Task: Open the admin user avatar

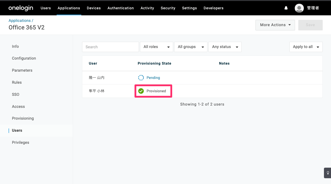Action: [299, 8]
